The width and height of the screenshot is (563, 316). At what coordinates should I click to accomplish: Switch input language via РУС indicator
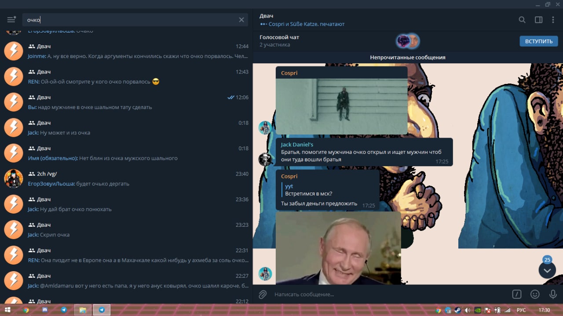521,310
